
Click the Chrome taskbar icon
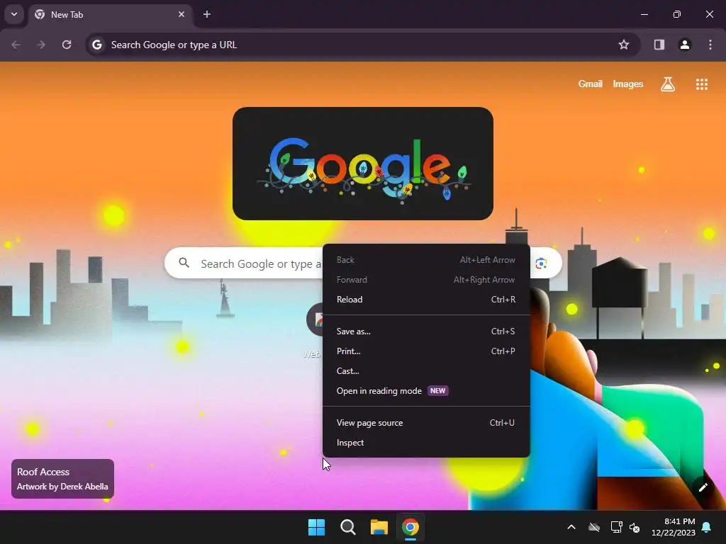[411, 527]
